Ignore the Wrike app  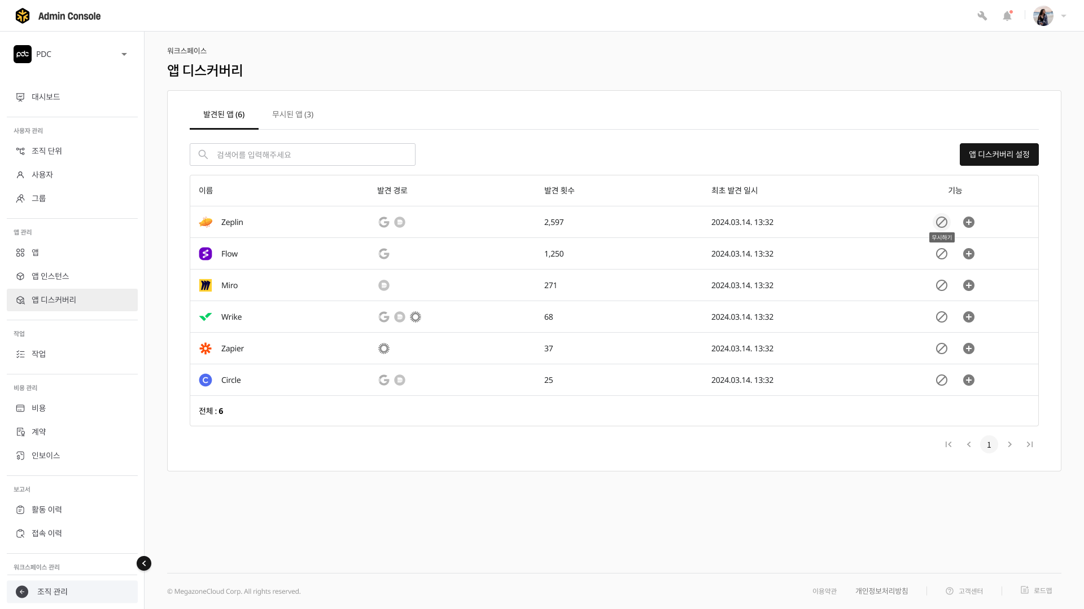click(x=941, y=317)
